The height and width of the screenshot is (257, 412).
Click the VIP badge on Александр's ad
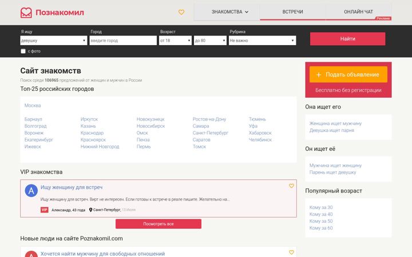tap(45, 210)
